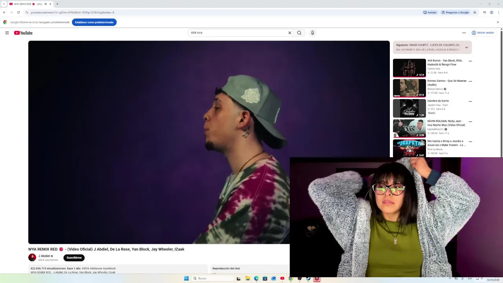Open Chrome three-dot menu
The image size is (503, 283).
(498, 12)
